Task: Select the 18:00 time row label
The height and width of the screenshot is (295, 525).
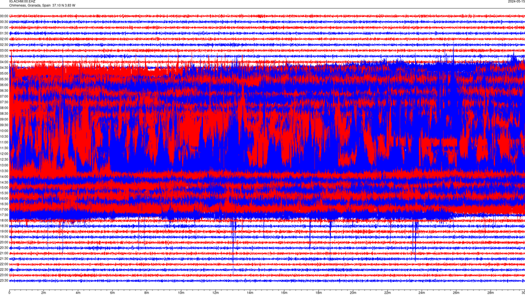Action: [x=4, y=220]
